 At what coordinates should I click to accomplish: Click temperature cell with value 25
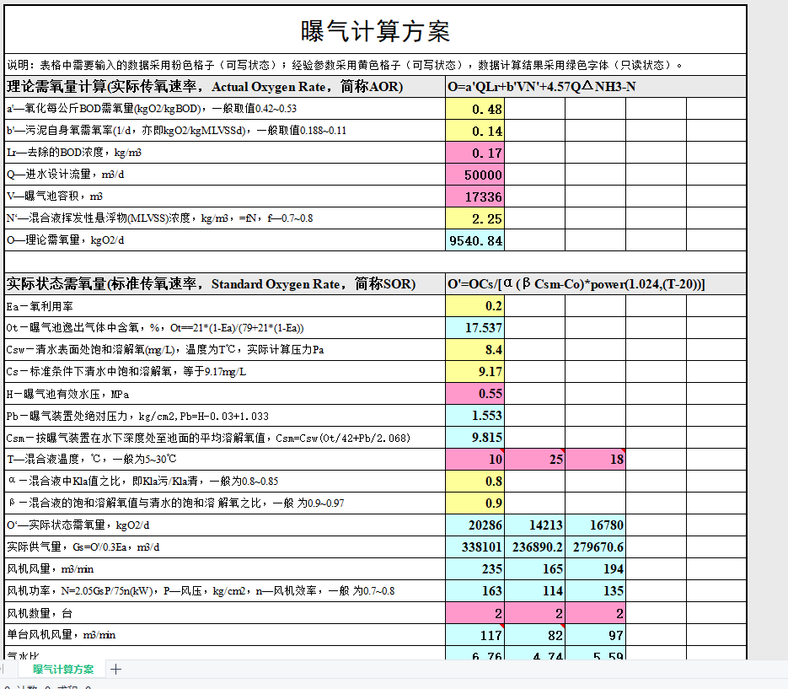tap(535, 459)
